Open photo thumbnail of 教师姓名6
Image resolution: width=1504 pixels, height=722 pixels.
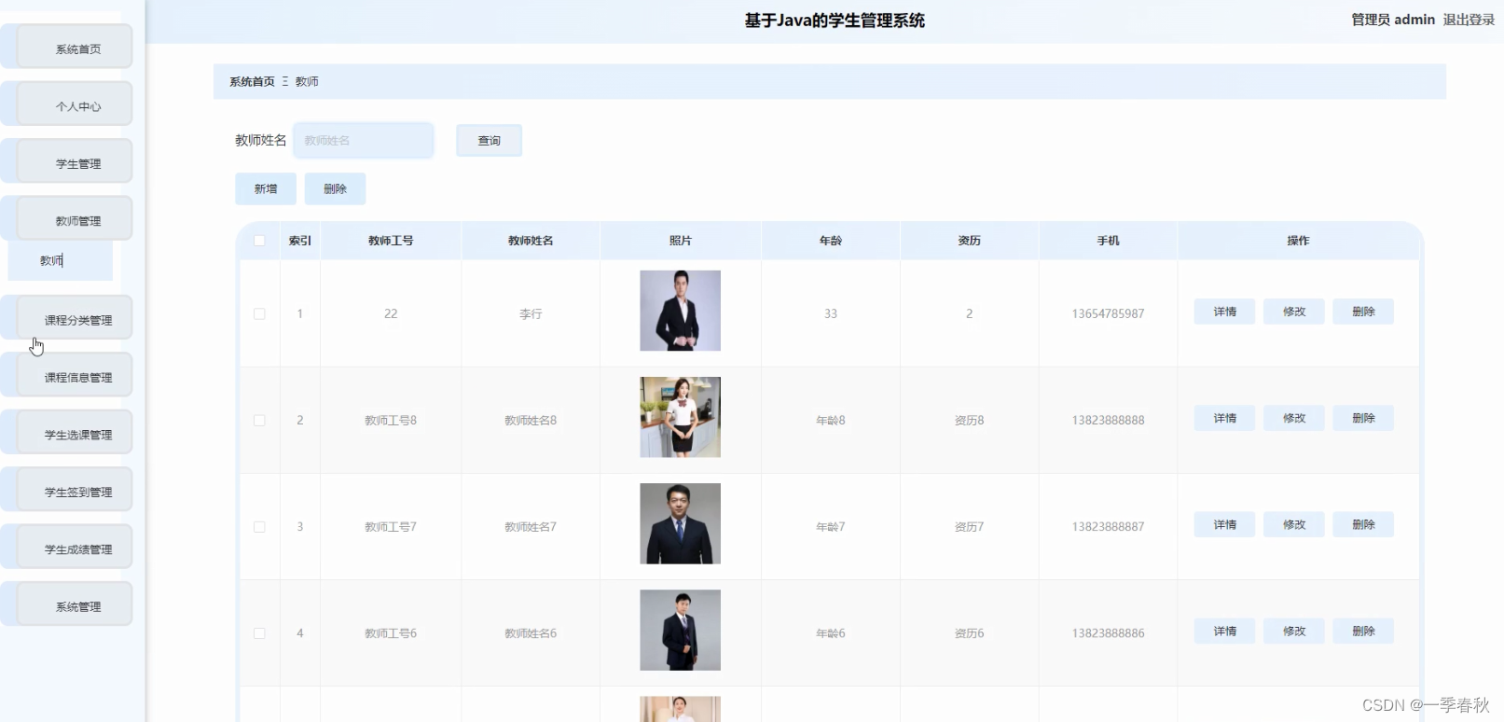[680, 630]
